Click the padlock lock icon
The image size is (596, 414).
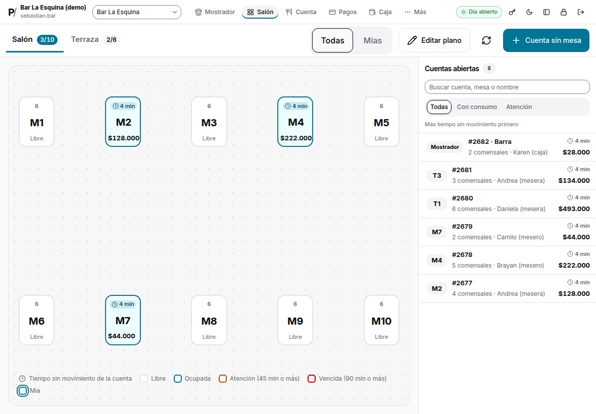pyautogui.click(x=563, y=12)
